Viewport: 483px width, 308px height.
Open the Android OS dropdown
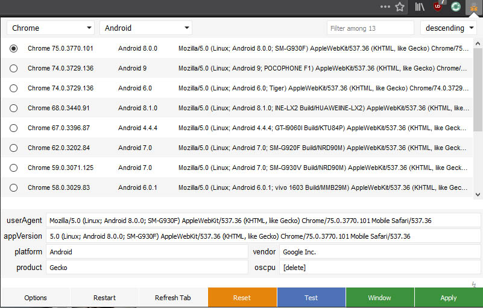click(x=146, y=28)
